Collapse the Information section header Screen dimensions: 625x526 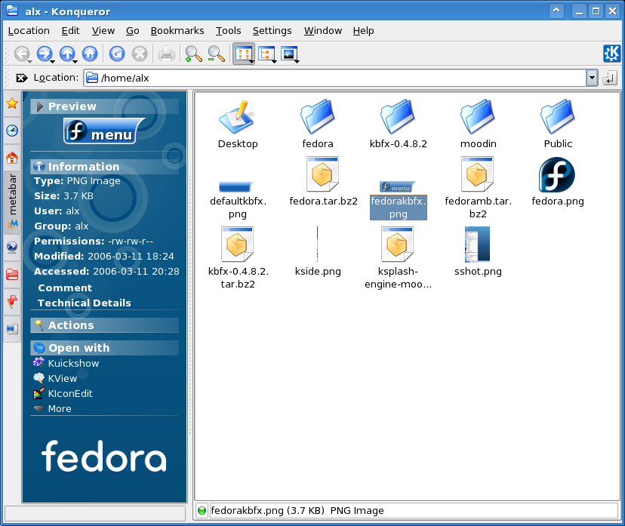[x=104, y=167]
